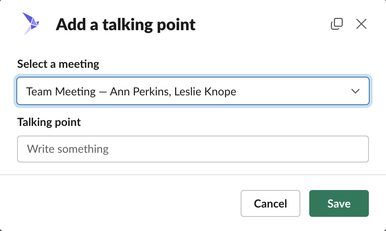
Task: Click the overlapping squares pop-out icon
Action: (336, 24)
